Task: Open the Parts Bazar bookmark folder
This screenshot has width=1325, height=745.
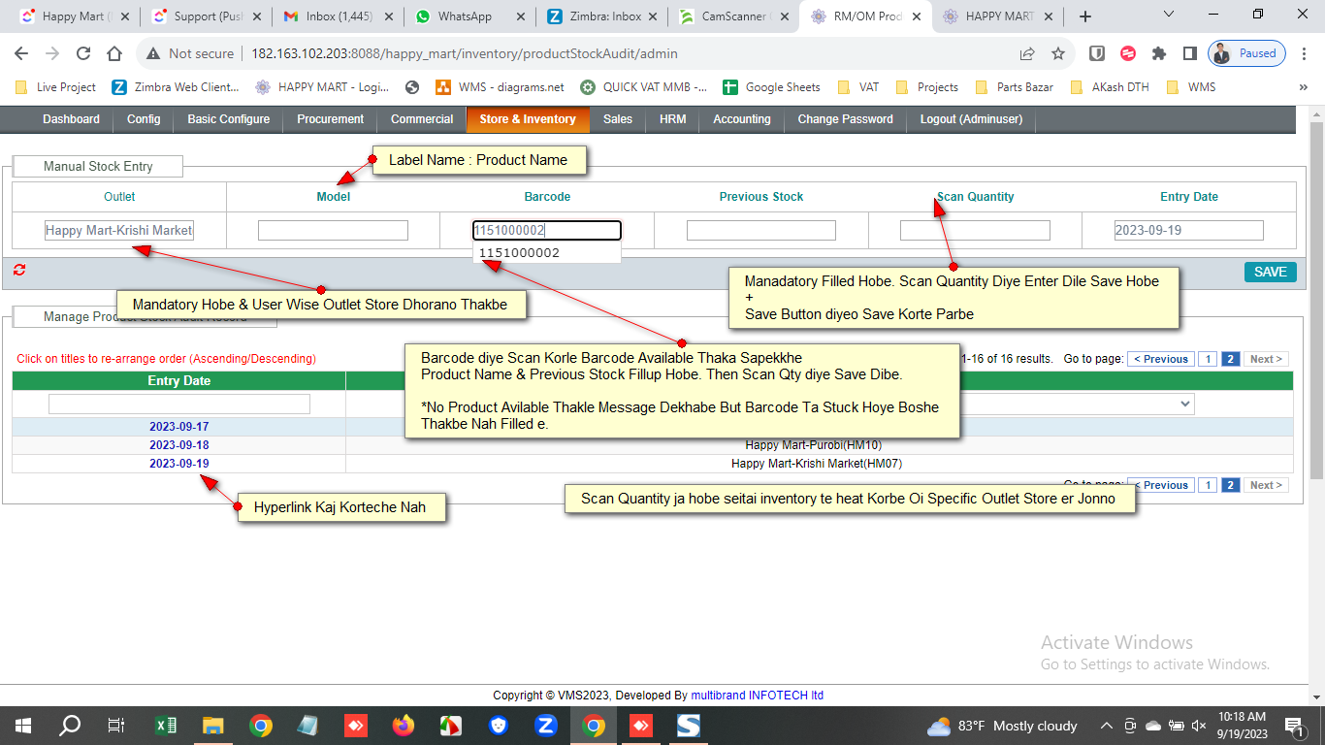Action: [x=1015, y=87]
